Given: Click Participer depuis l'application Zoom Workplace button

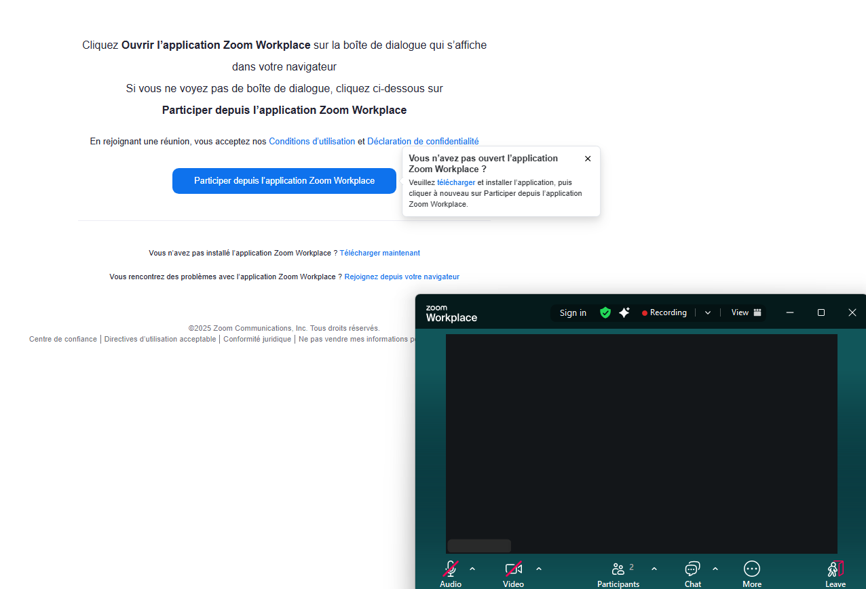Looking at the screenshot, I should (284, 181).
